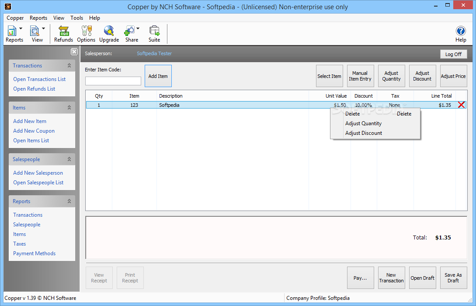Click the Select Item button
Screen dimensions: 476x306
pos(330,76)
